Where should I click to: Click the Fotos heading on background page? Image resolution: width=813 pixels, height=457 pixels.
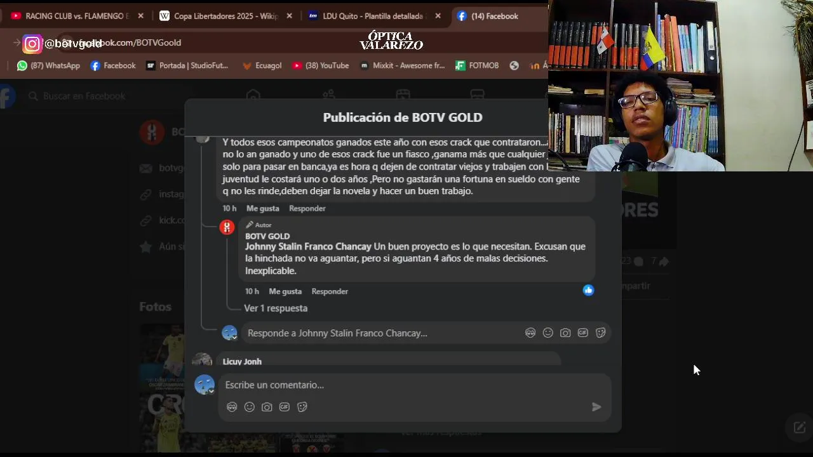coord(155,307)
